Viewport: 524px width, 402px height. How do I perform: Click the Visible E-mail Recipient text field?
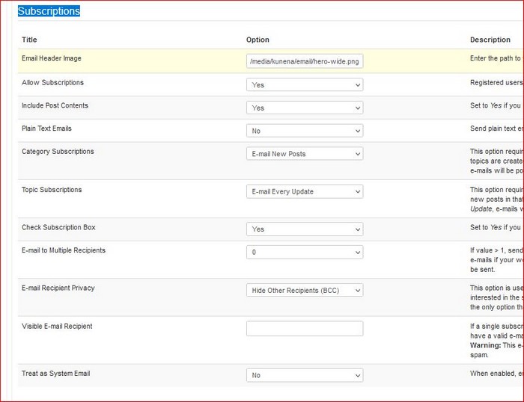point(305,329)
